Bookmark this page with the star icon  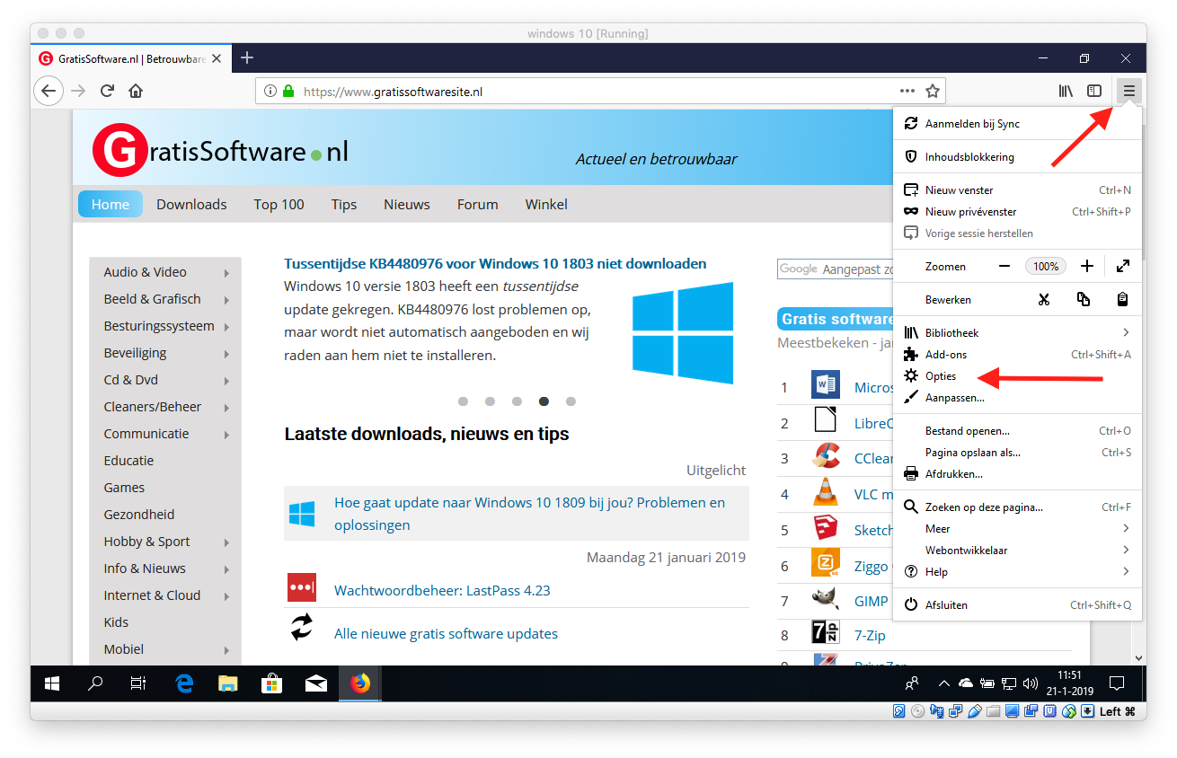pyautogui.click(x=933, y=91)
